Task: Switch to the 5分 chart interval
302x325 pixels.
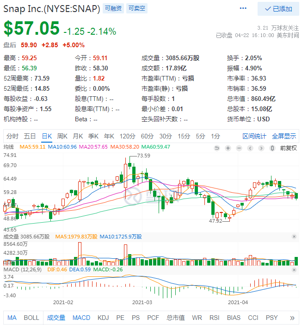Action: point(201,136)
